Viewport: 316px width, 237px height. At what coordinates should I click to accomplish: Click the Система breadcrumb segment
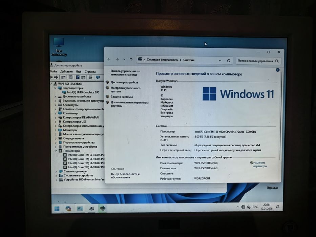coord(189,60)
